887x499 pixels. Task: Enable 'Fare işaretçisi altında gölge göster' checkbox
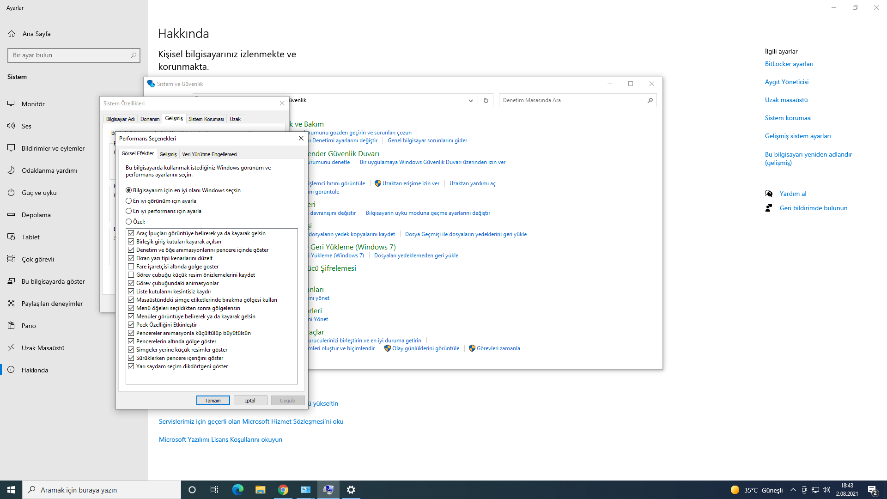(131, 267)
